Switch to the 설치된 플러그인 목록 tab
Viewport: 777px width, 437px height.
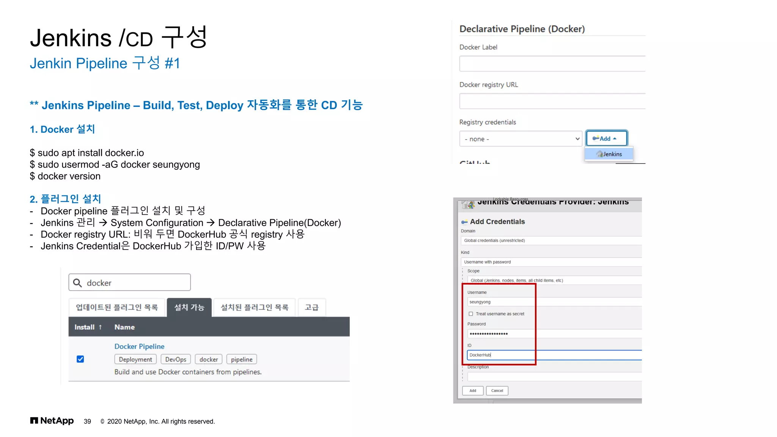pos(255,307)
